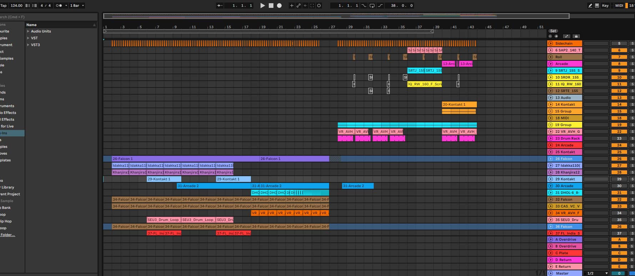Click the Name column header
Viewport: 635px width, 276px height.
click(61, 25)
